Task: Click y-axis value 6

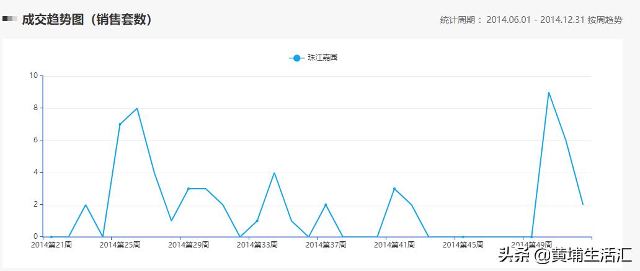Action: [35, 140]
